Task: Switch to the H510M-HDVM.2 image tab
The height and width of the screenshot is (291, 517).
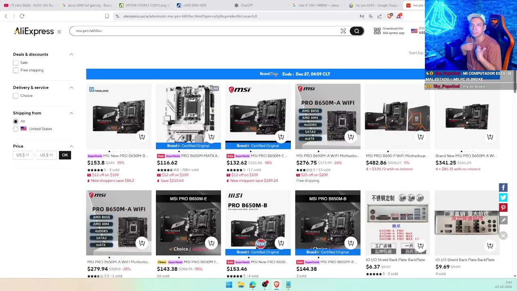Action: click(145, 5)
